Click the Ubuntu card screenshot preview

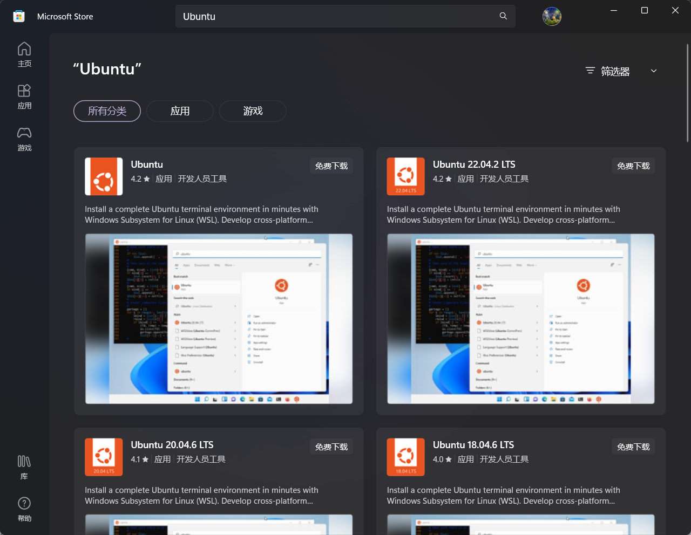click(x=219, y=319)
